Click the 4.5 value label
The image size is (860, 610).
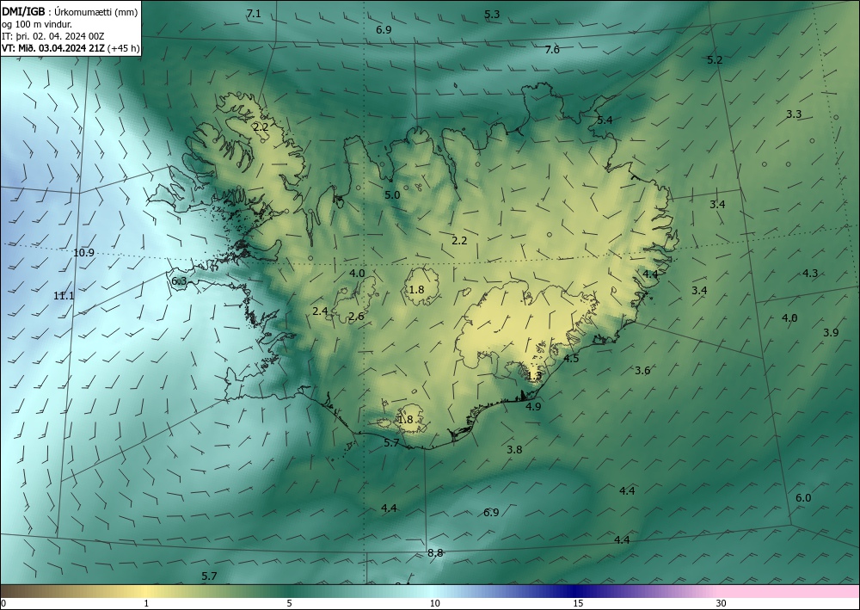coord(571,359)
